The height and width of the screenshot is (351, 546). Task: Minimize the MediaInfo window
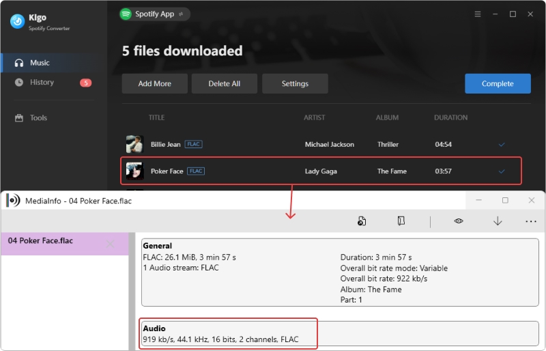[479, 200]
